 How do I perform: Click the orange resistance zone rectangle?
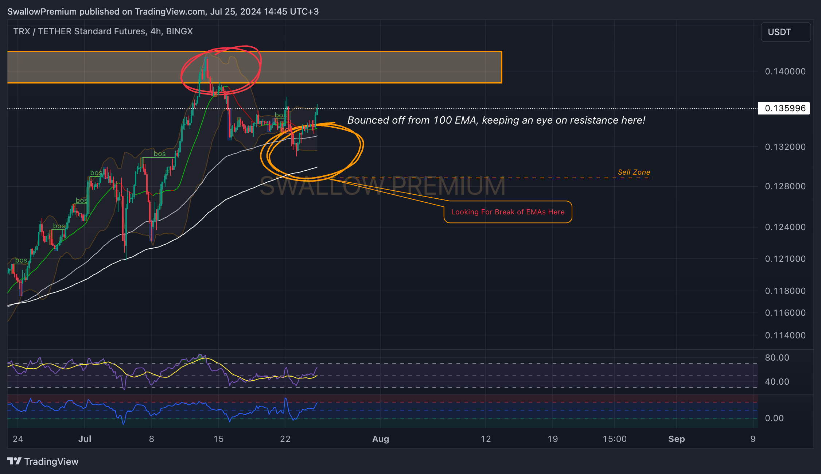click(x=254, y=67)
